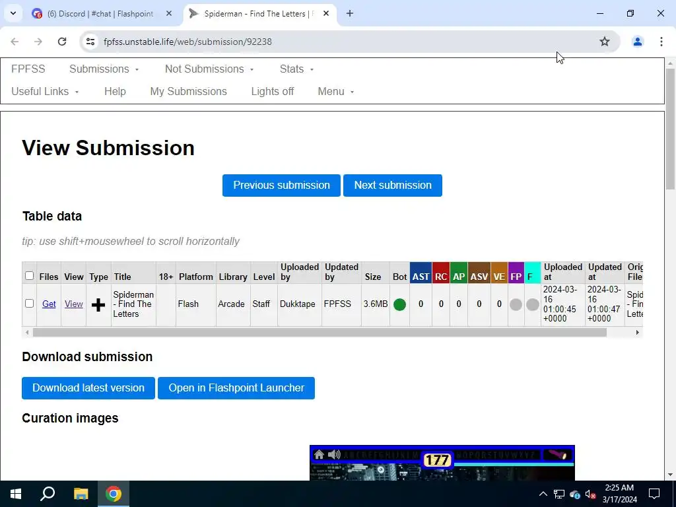
Task: Expand the Not Submissions dropdown
Action: click(x=209, y=69)
